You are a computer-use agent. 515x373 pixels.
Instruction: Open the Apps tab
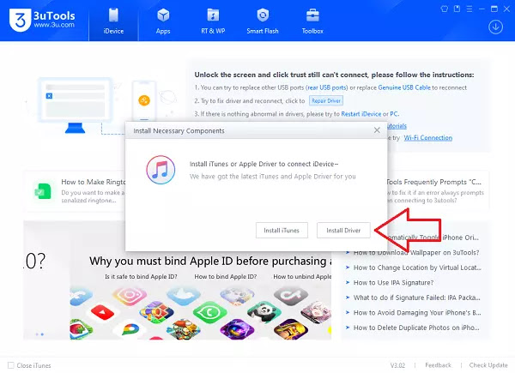(x=163, y=21)
